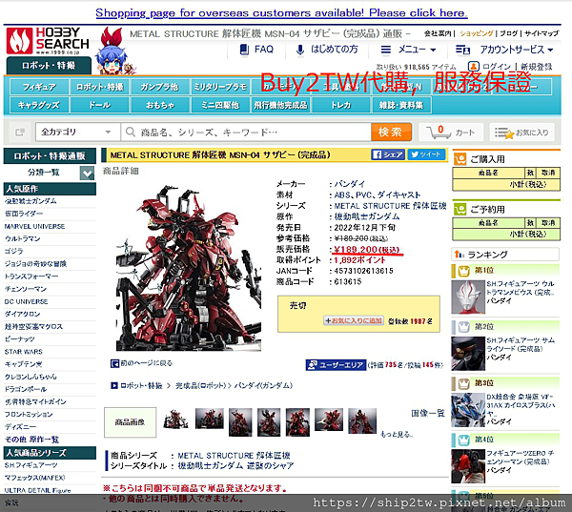Open the ミニ四駆他 category tab
572x512 pixels.
(x=220, y=105)
